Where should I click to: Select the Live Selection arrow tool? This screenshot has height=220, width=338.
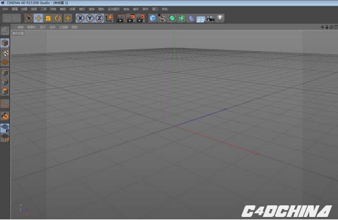[29, 18]
